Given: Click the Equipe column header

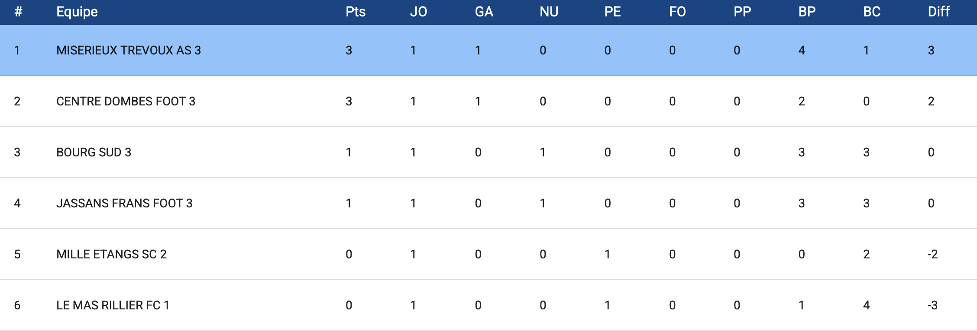Looking at the screenshot, I should [77, 12].
